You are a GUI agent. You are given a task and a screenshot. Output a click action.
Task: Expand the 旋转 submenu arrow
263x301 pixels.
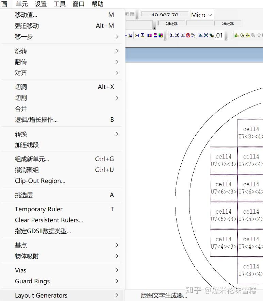[117, 51]
